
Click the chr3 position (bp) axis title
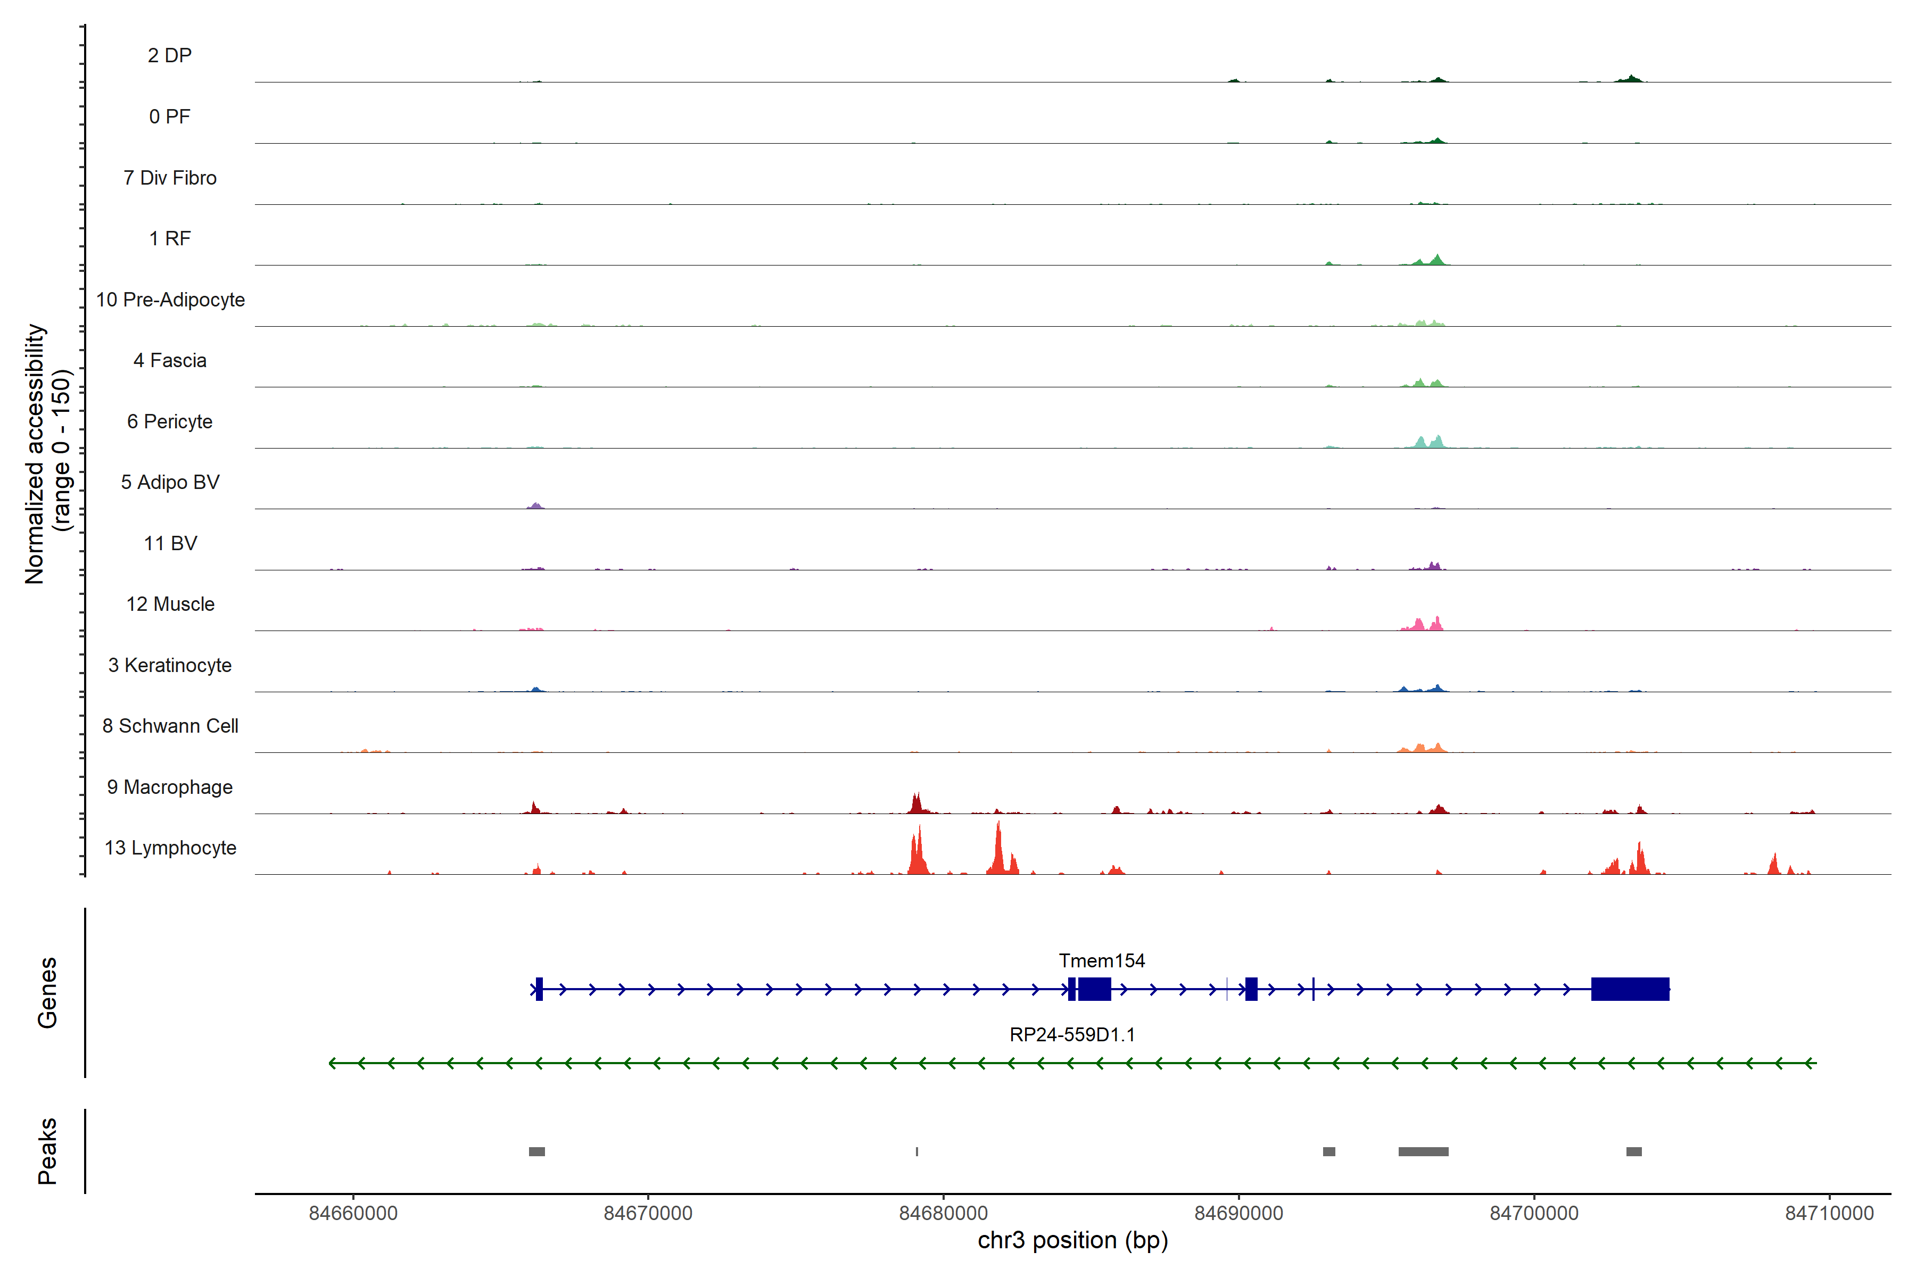pos(1072,1241)
